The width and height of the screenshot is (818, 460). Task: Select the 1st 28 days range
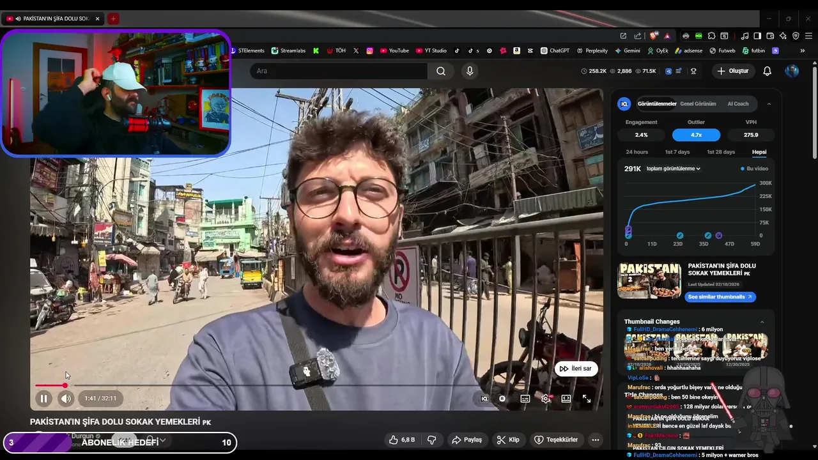[x=721, y=152]
